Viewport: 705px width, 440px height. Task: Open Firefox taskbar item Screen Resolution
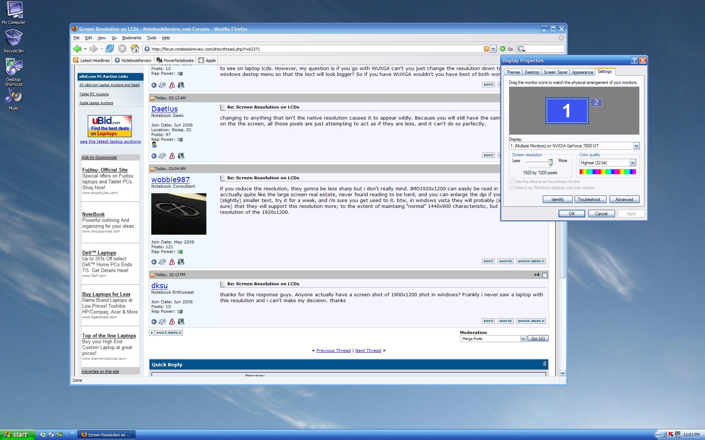106,435
